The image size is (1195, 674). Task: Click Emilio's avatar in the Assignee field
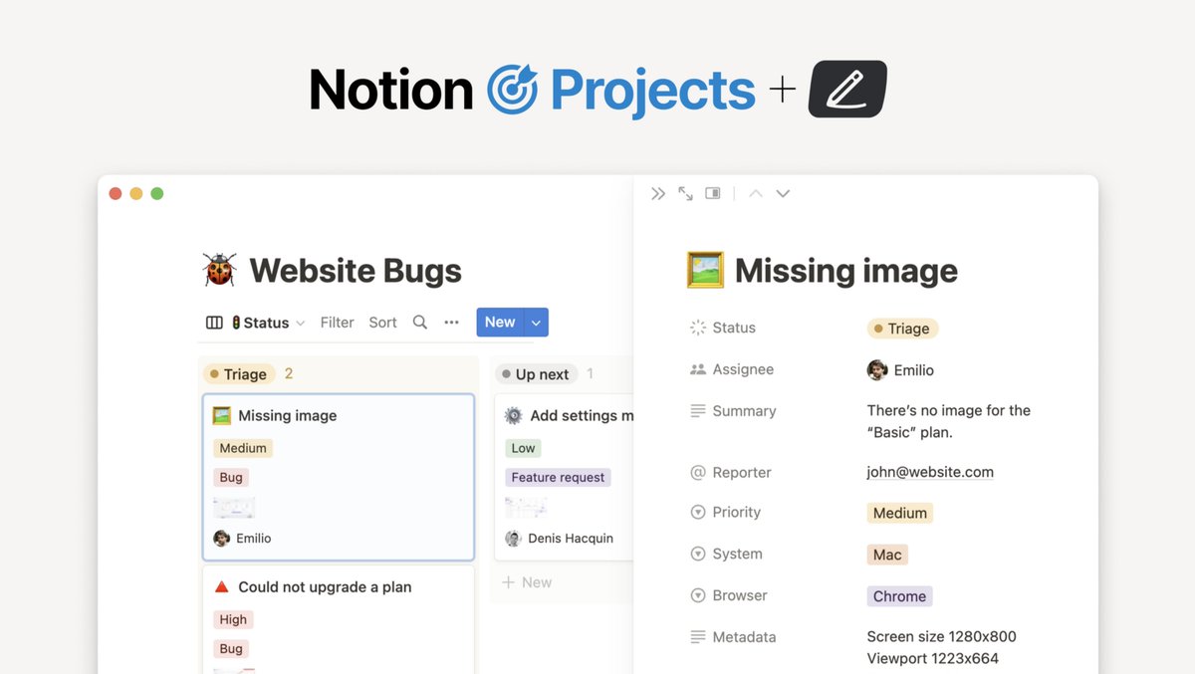click(x=875, y=369)
